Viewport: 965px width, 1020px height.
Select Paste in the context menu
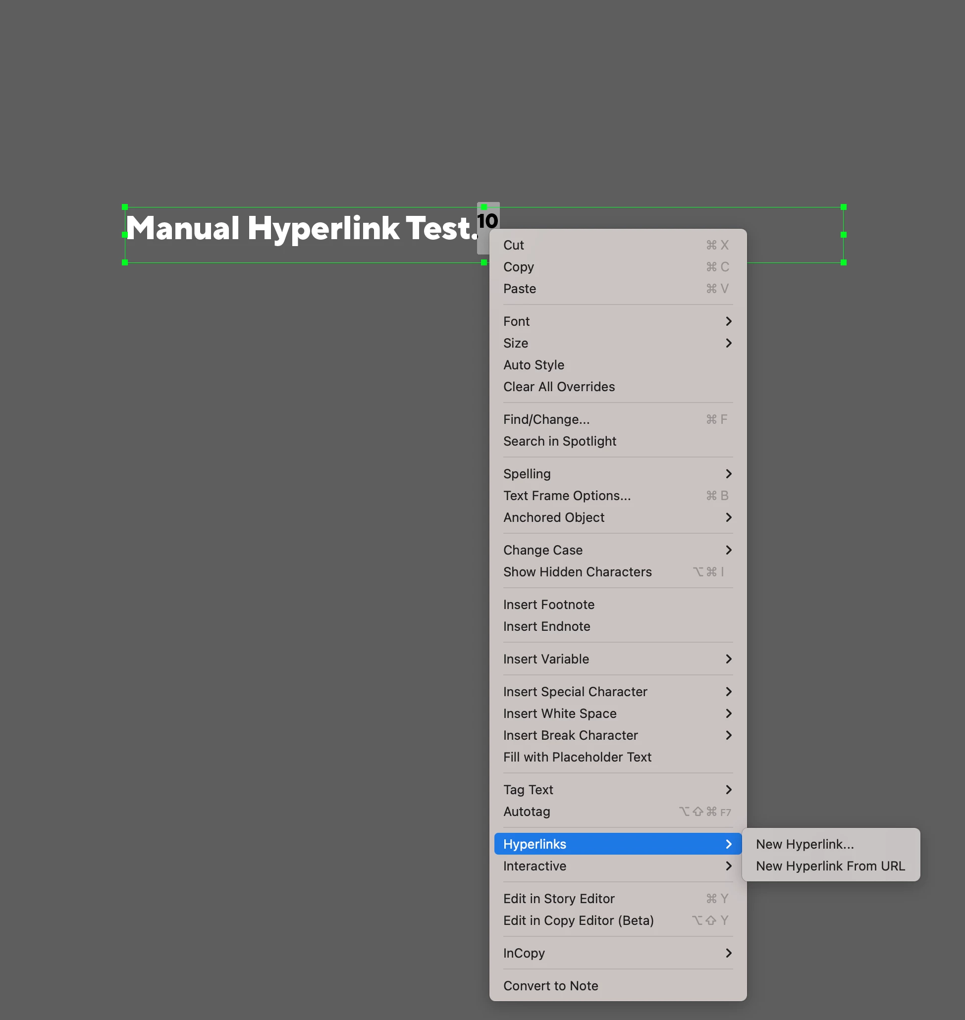point(519,288)
